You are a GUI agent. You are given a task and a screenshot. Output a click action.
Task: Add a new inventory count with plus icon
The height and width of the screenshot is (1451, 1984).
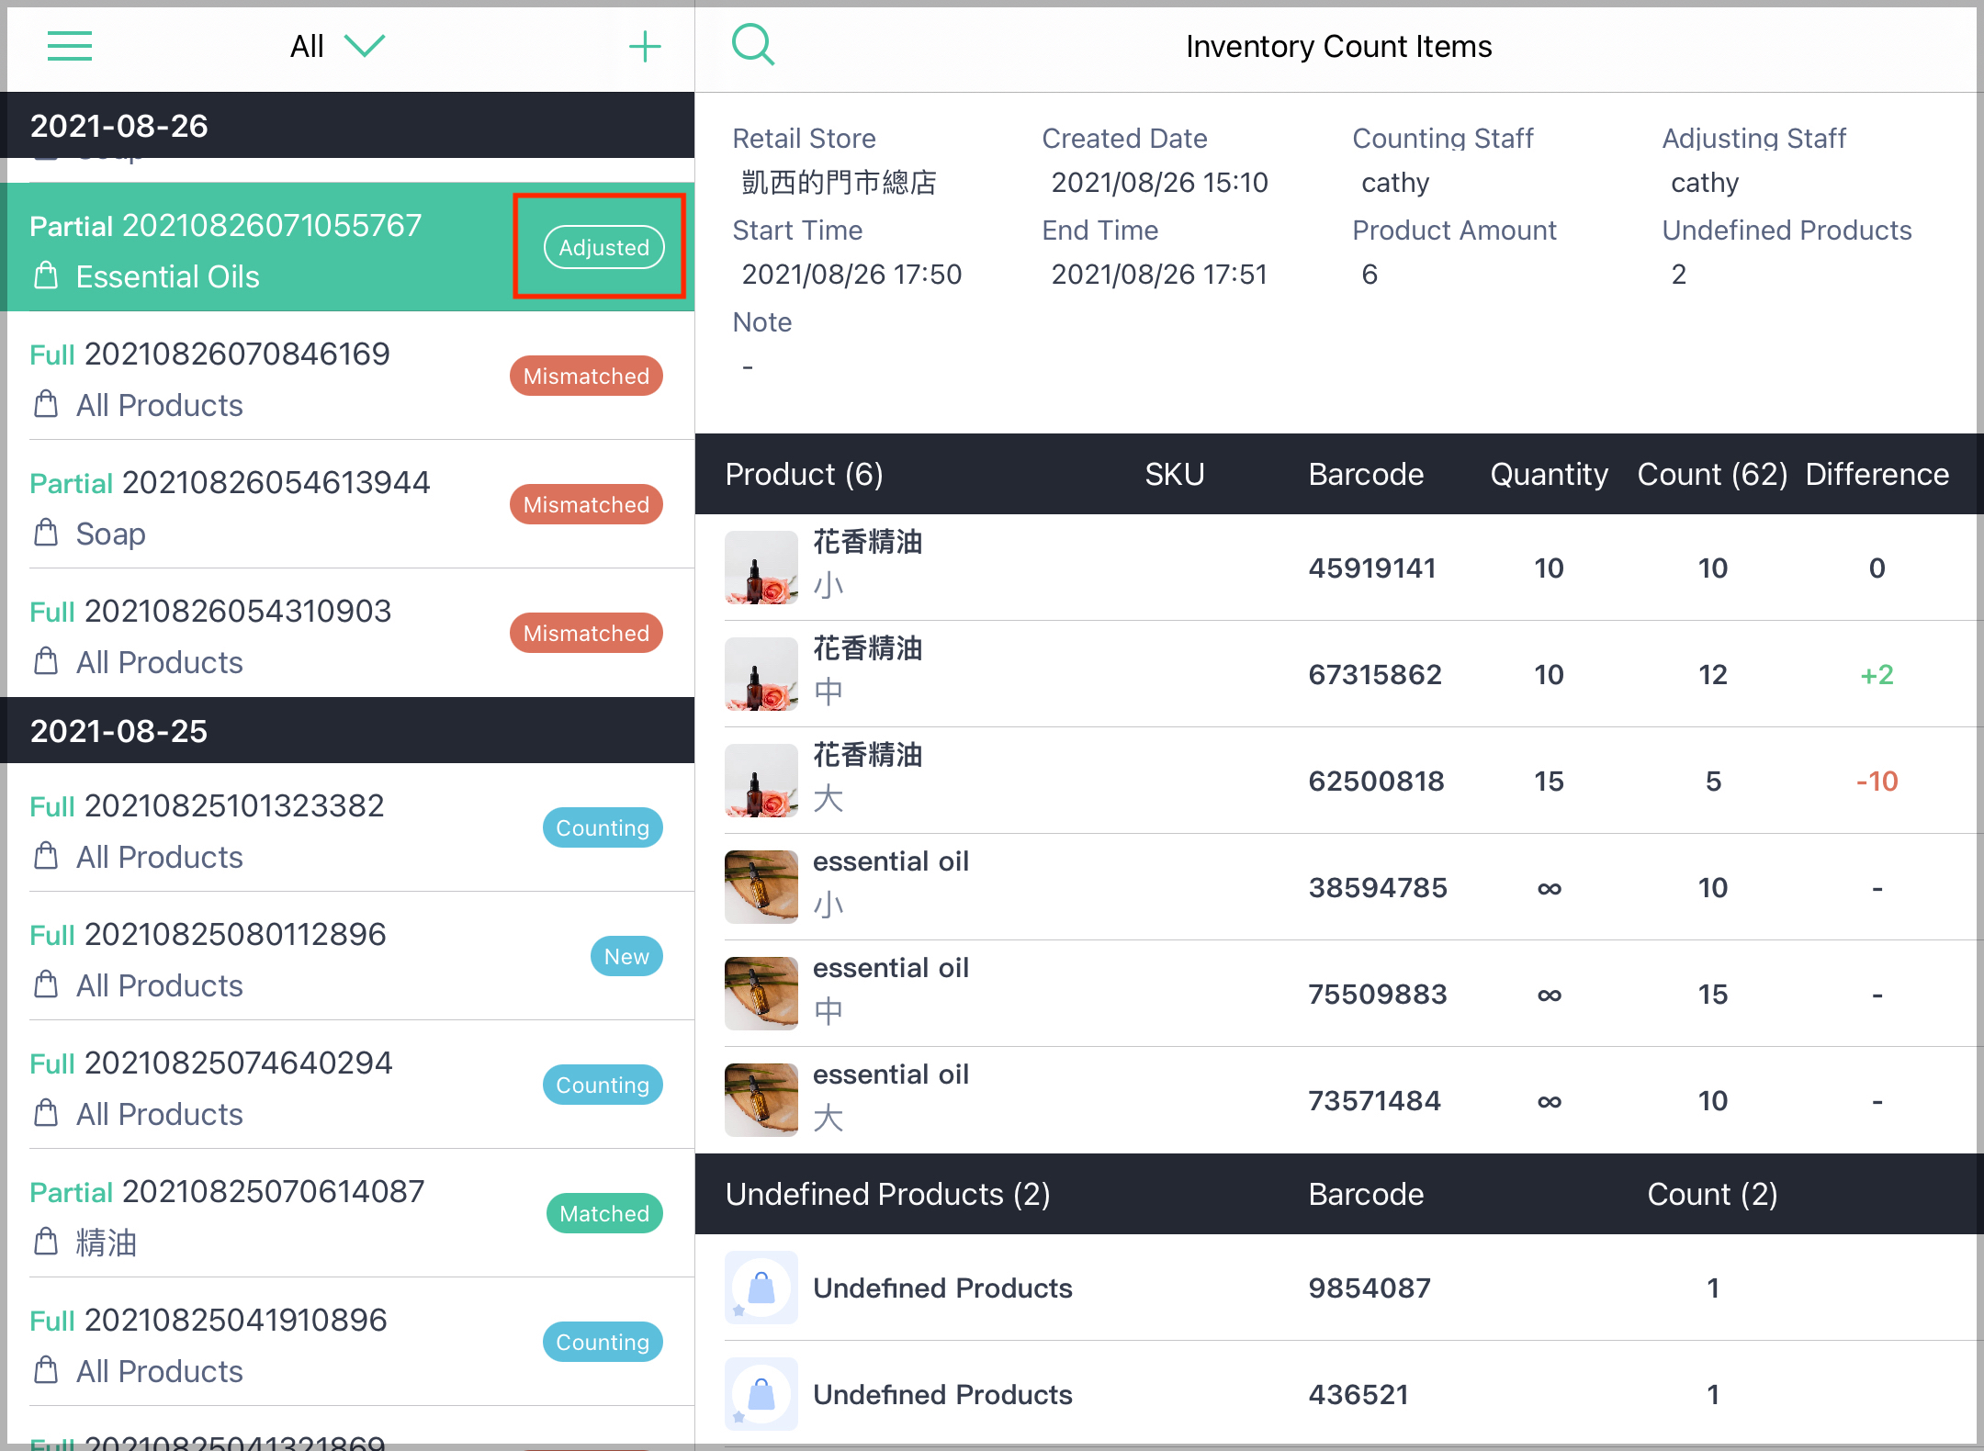pyautogui.click(x=645, y=46)
